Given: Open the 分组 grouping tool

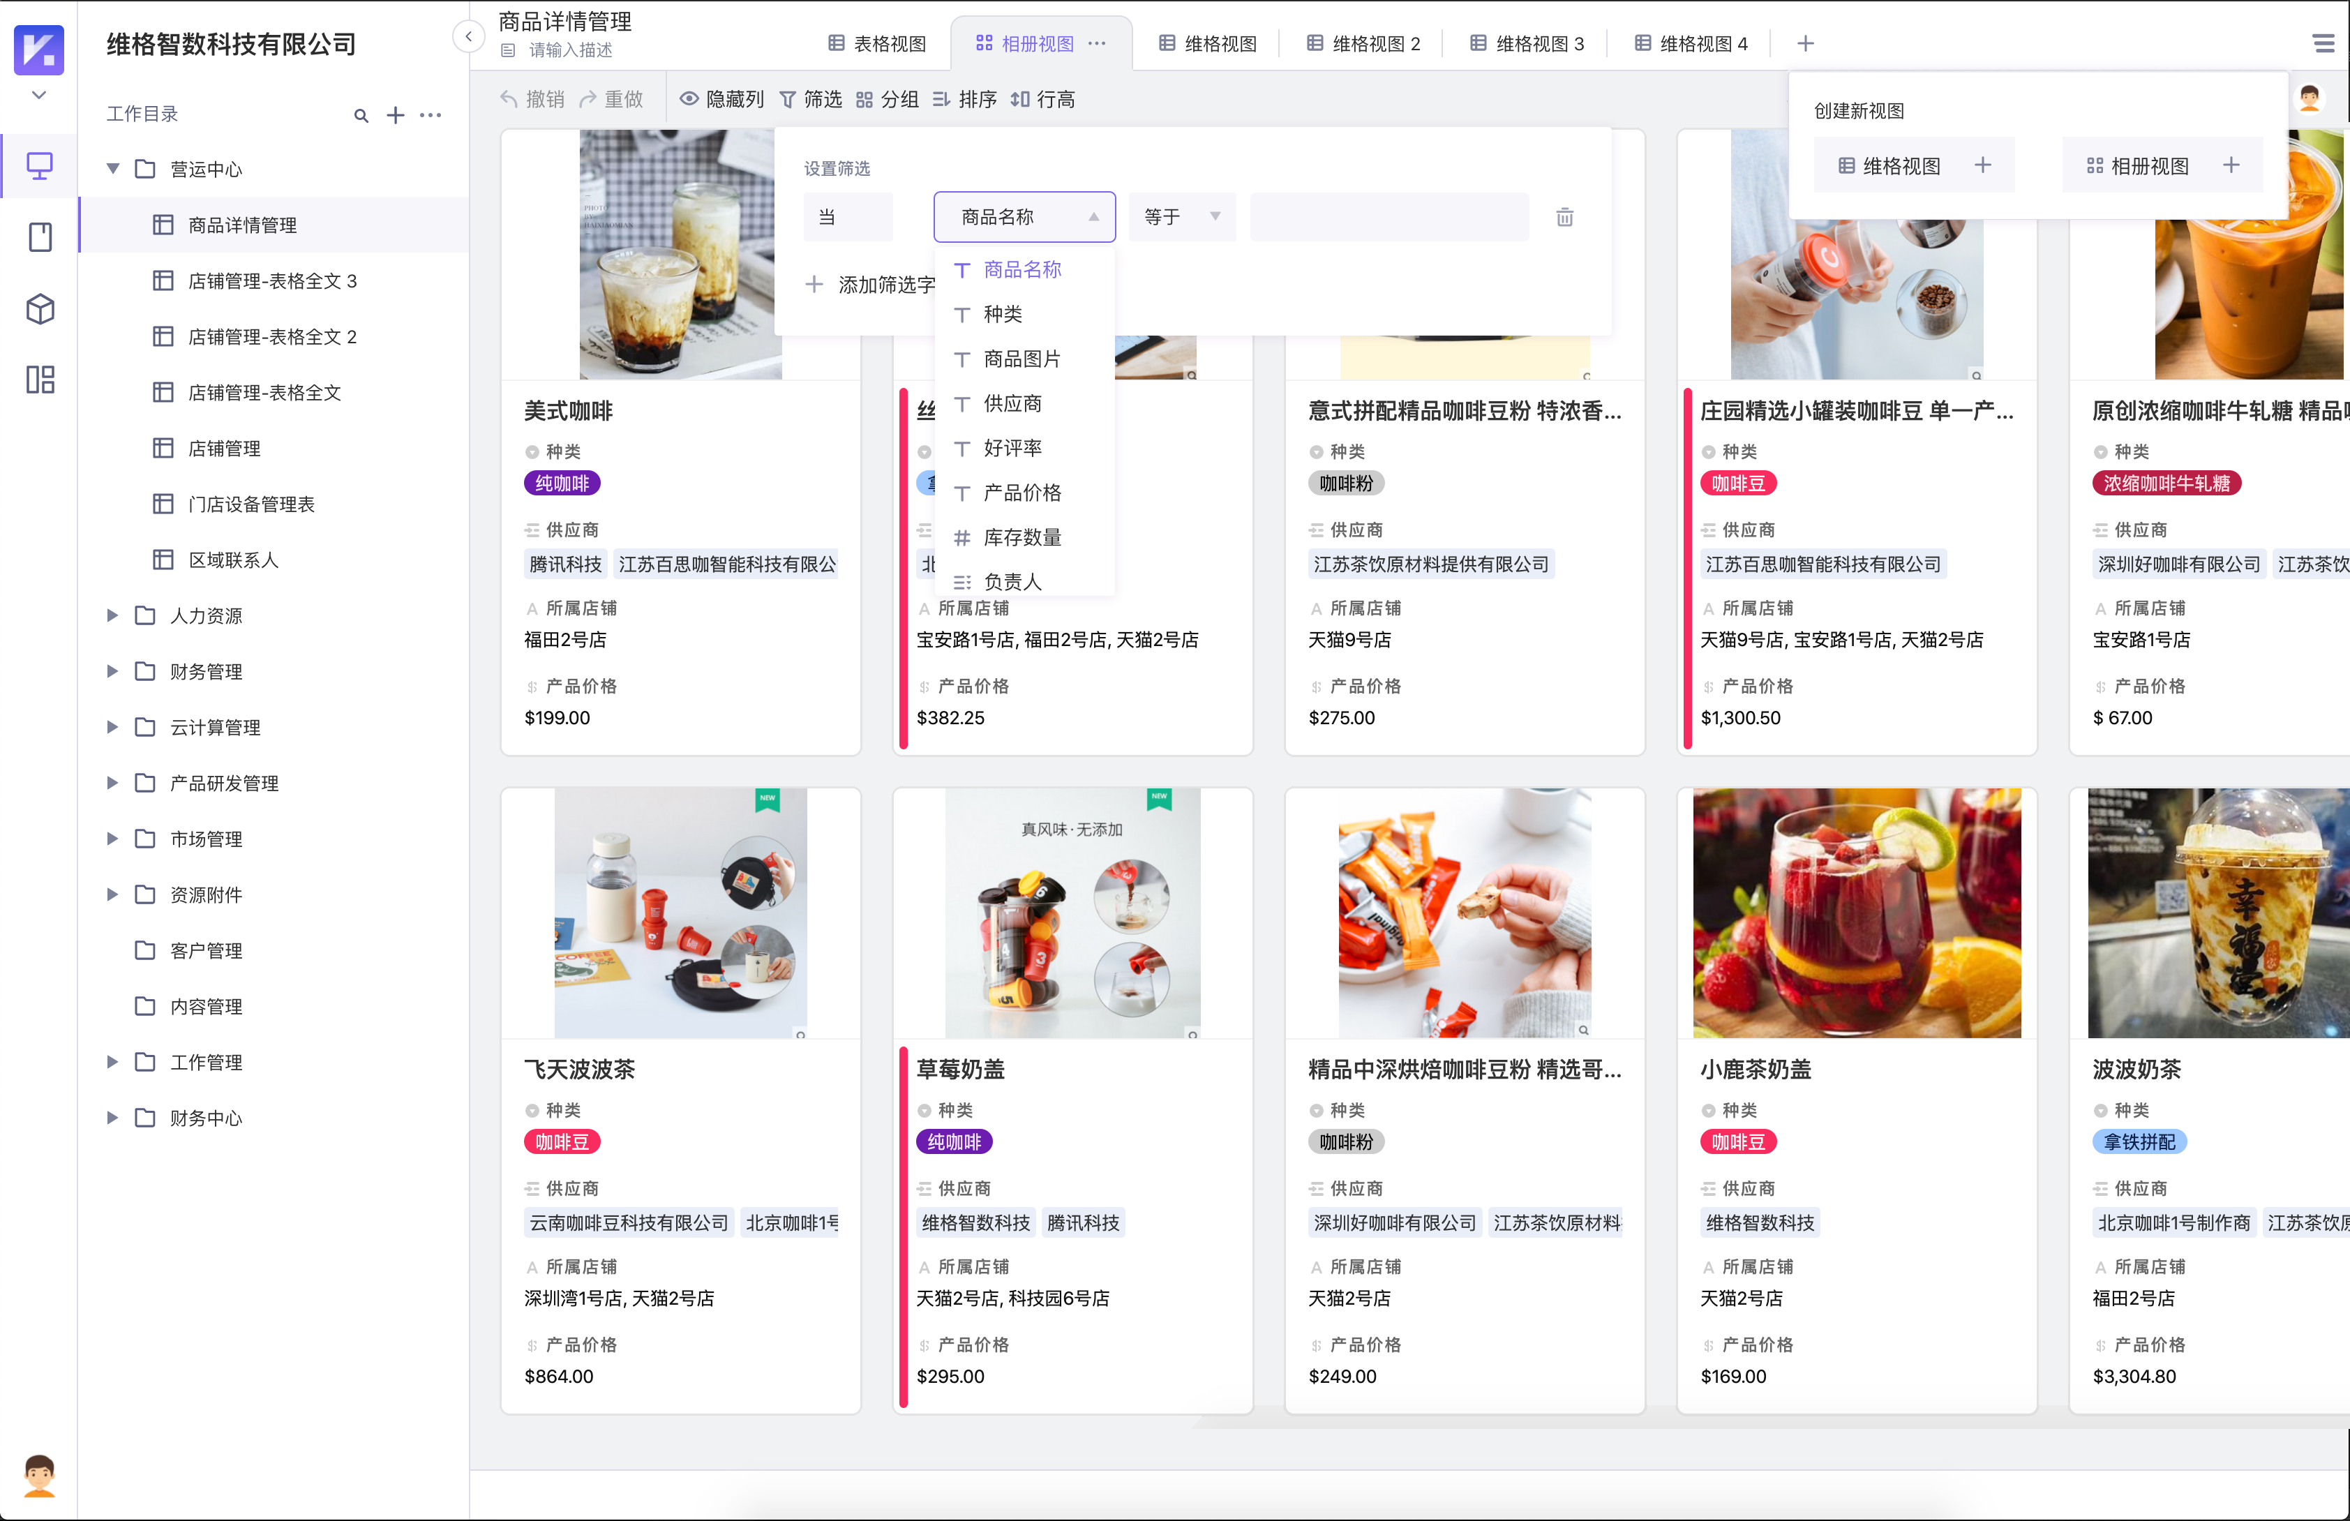Looking at the screenshot, I should point(887,100).
